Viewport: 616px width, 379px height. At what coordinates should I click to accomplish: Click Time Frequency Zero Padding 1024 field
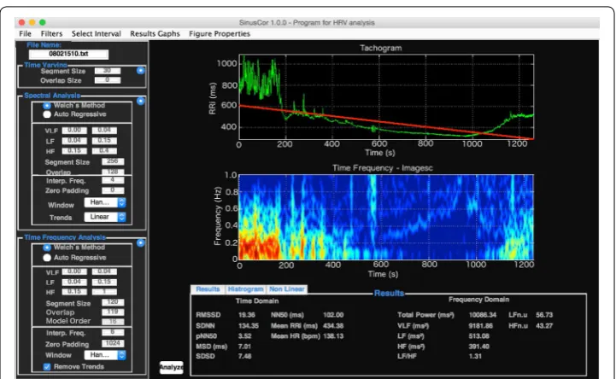pos(113,344)
